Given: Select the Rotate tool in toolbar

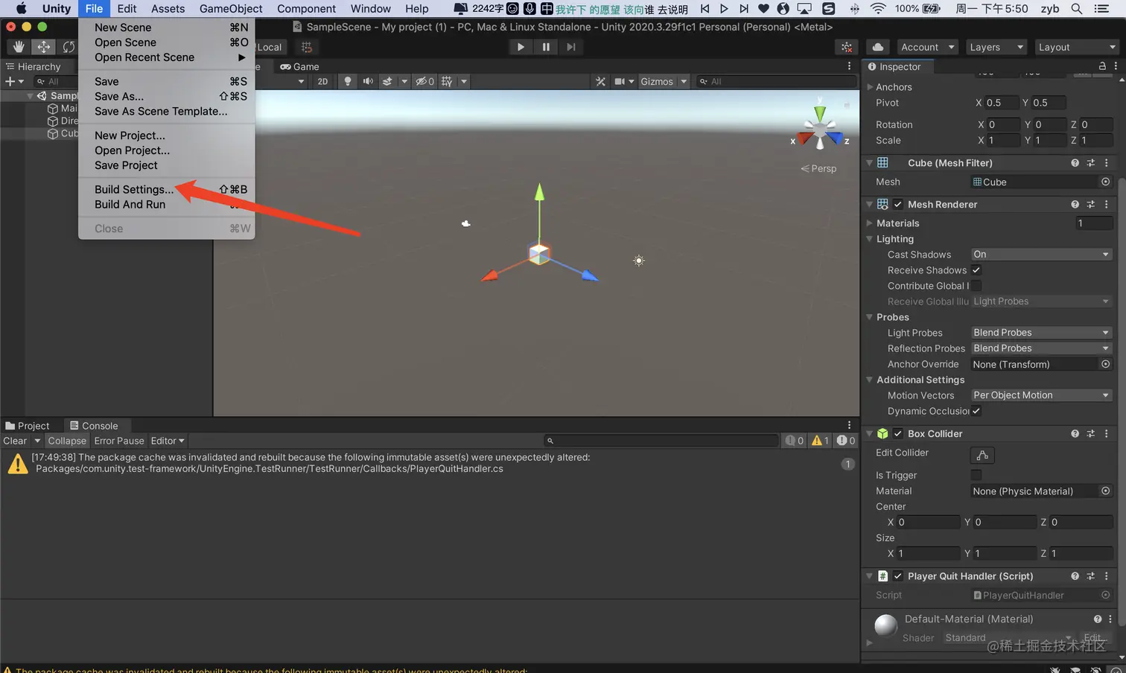Looking at the screenshot, I should [69, 47].
